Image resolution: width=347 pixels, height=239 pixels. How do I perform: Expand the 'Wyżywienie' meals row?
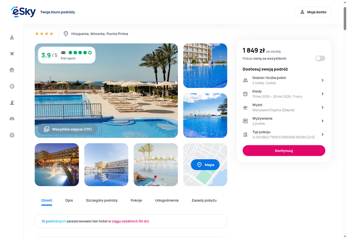tap(284, 121)
